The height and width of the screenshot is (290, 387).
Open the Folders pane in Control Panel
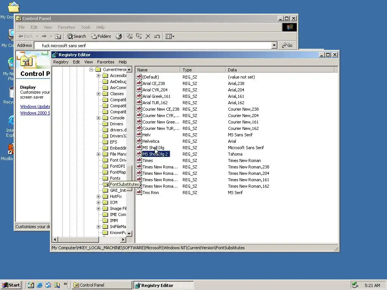(101, 36)
